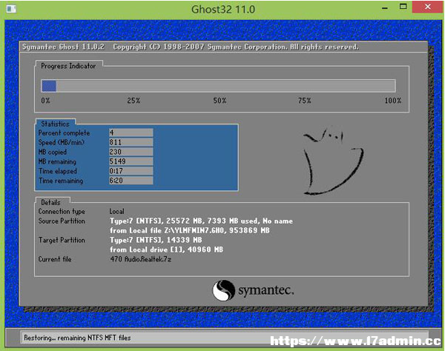Click the Time elapsed label

point(57,171)
